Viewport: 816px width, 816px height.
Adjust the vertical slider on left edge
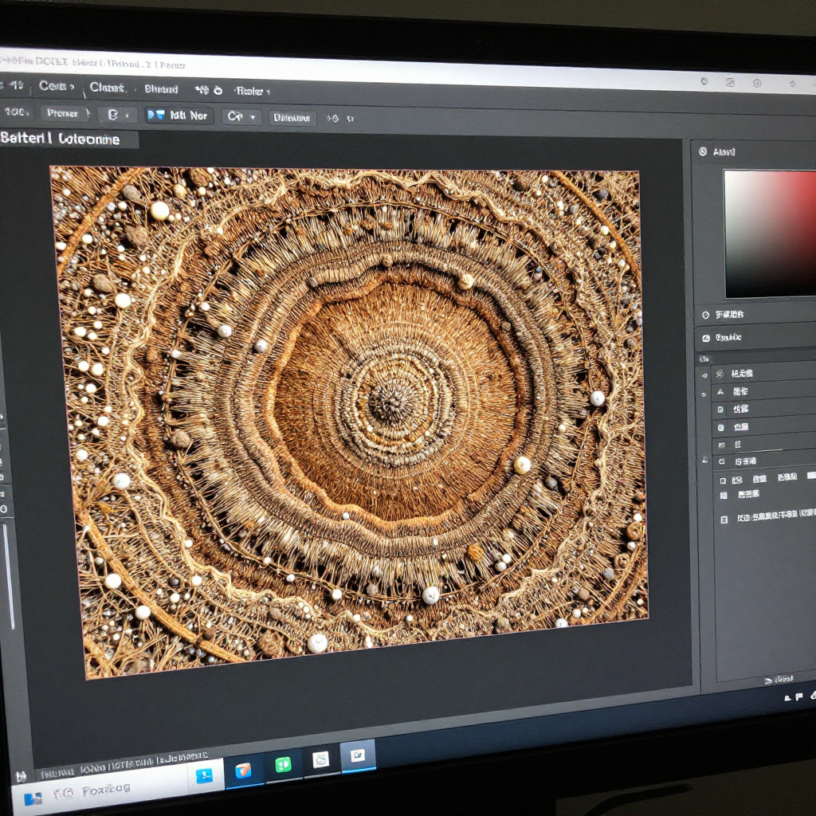(9, 575)
